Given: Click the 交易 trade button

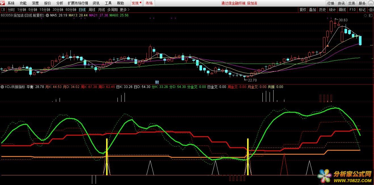Looking at the screenshot, I should pos(352,3).
